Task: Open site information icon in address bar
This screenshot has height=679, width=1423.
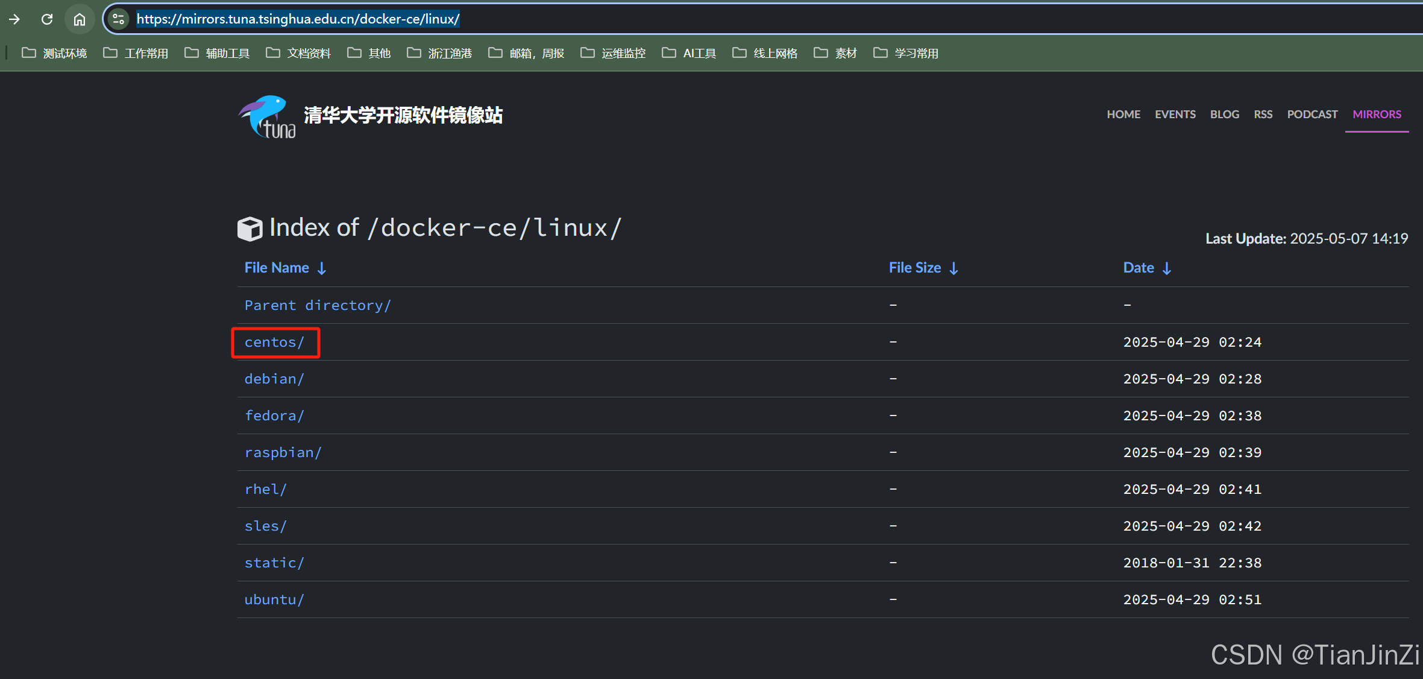Action: (x=119, y=19)
